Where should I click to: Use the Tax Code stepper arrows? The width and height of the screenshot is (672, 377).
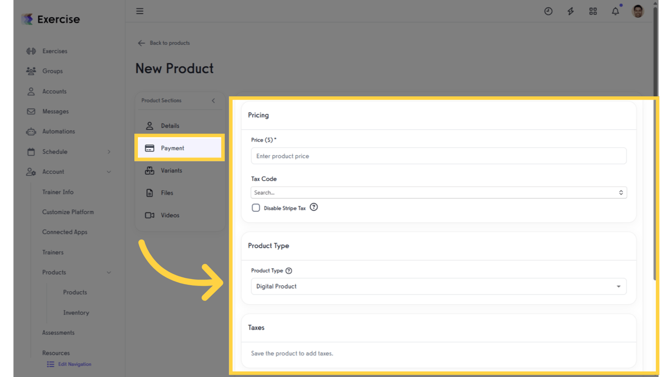click(621, 192)
